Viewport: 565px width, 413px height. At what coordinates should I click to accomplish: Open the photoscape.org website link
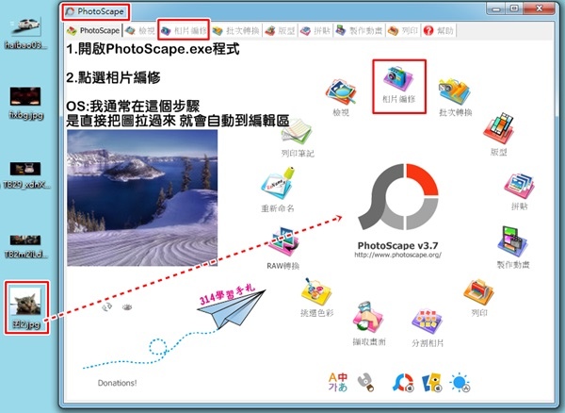[397, 255]
